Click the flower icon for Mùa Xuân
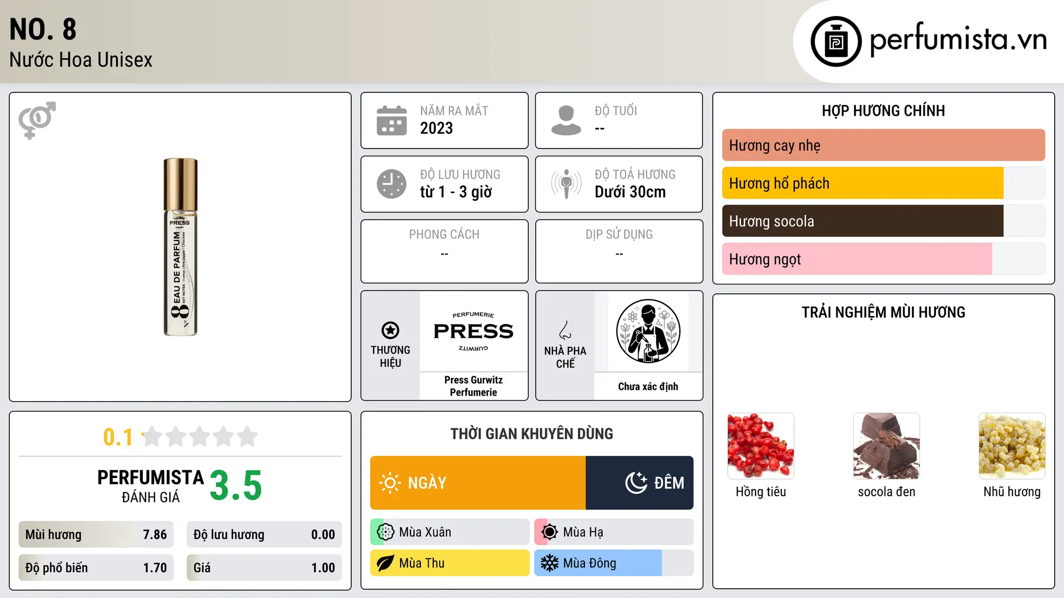Image resolution: width=1064 pixels, height=598 pixels. pyautogui.click(x=385, y=532)
